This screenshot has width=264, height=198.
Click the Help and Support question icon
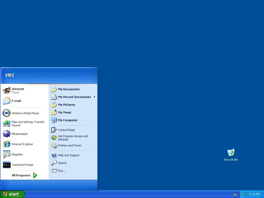click(x=54, y=155)
